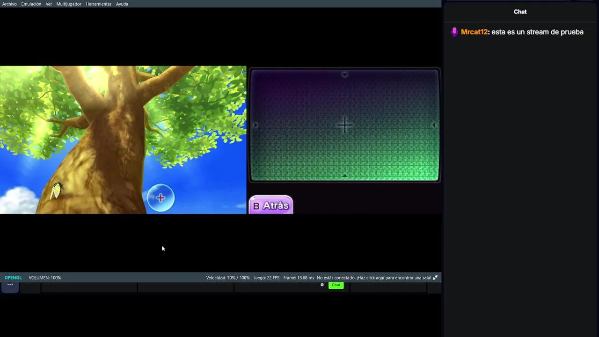Click the microphone badge beside Mrcat12
The image size is (599, 337).
click(x=454, y=32)
